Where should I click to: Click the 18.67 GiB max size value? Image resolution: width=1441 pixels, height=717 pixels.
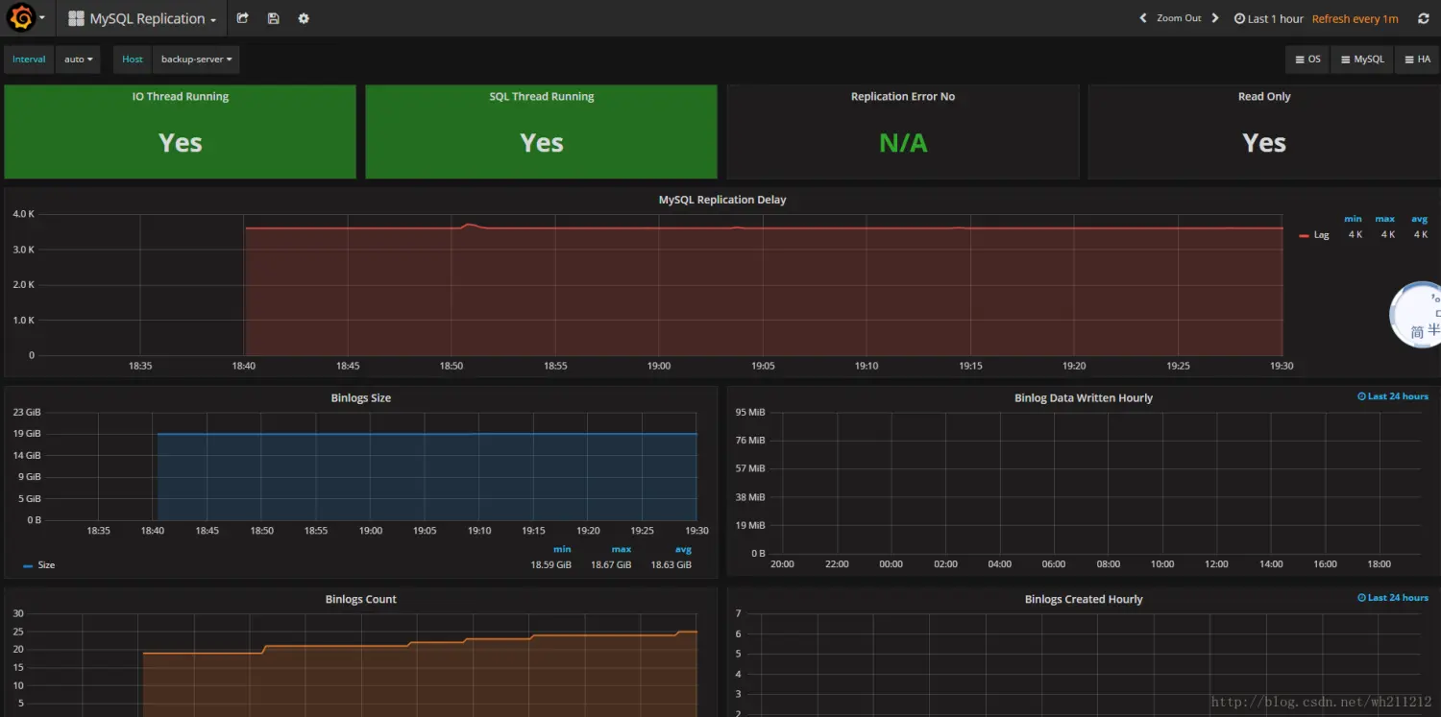[x=611, y=565]
